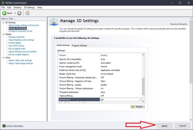Select Preferred refresh rate (G27Q) row
This screenshot has height=130, width=193.
(x=100, y=70)
